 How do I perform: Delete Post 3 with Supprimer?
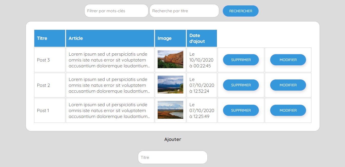[241, 60]
